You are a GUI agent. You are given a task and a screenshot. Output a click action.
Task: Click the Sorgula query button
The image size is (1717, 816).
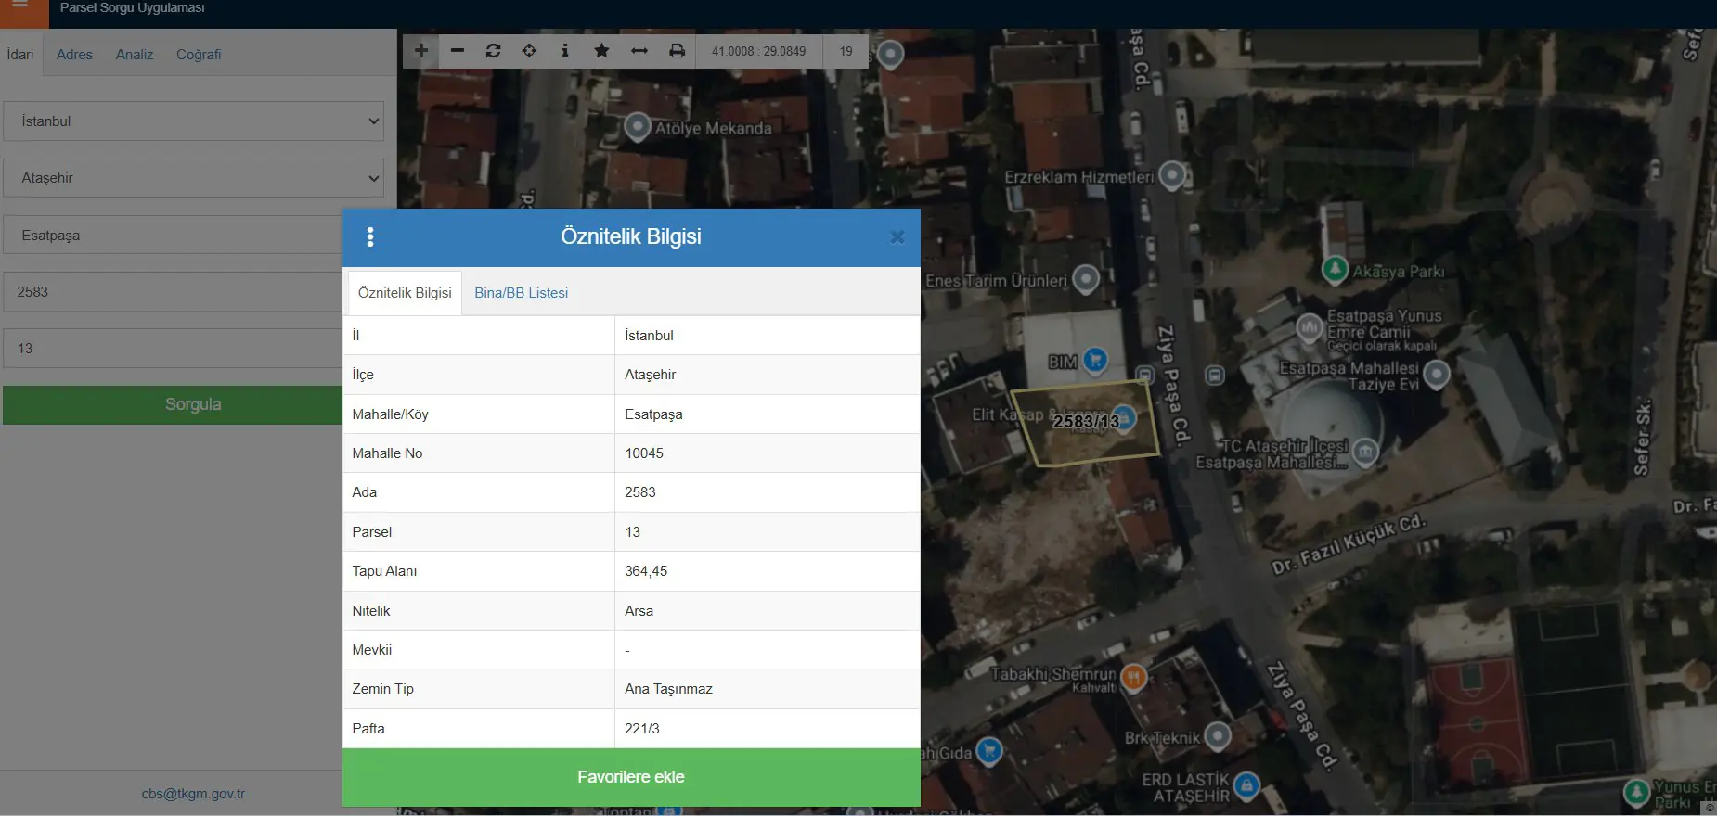pyautogui.click(x=174, y=404)
